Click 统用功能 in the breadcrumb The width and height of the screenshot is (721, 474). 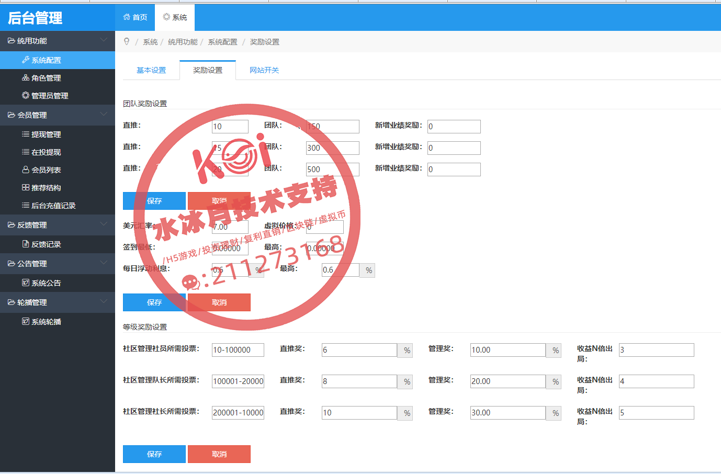[x=183, y=42]
